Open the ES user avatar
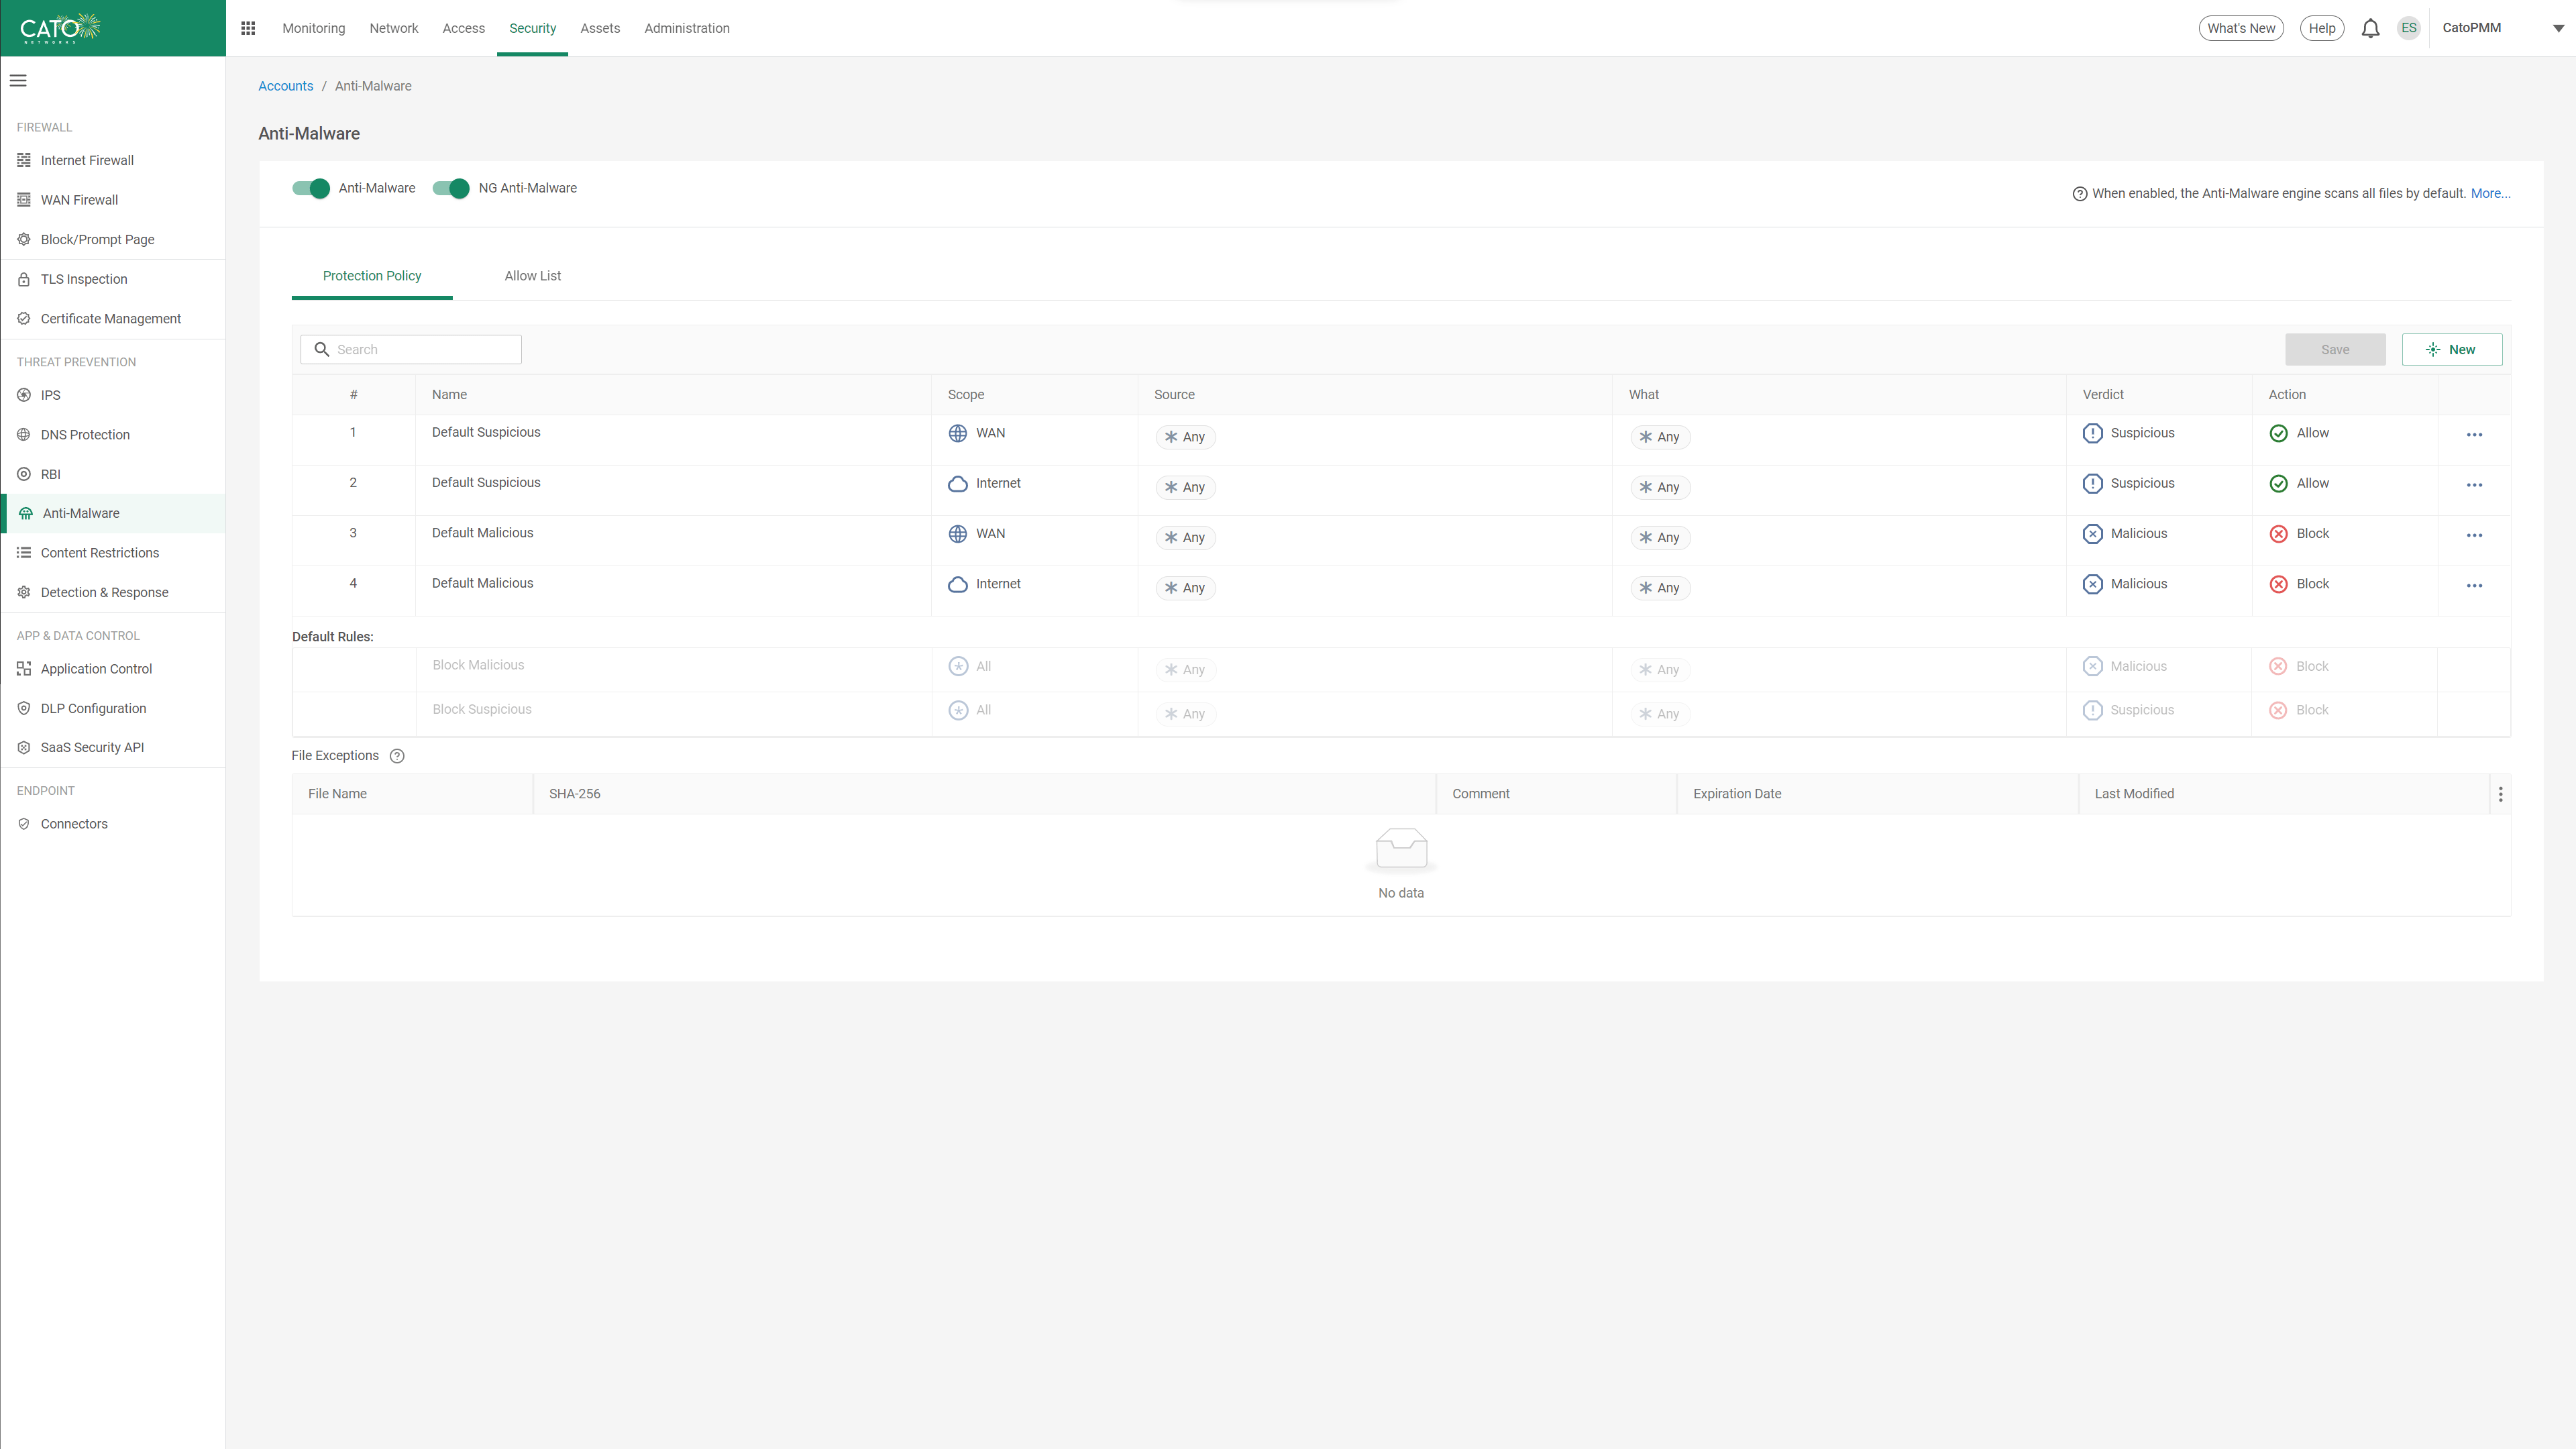Screen dimensions: 2576x1449 click(2409, 28)
